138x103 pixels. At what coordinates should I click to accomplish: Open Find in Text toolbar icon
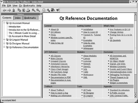[24, 10]
